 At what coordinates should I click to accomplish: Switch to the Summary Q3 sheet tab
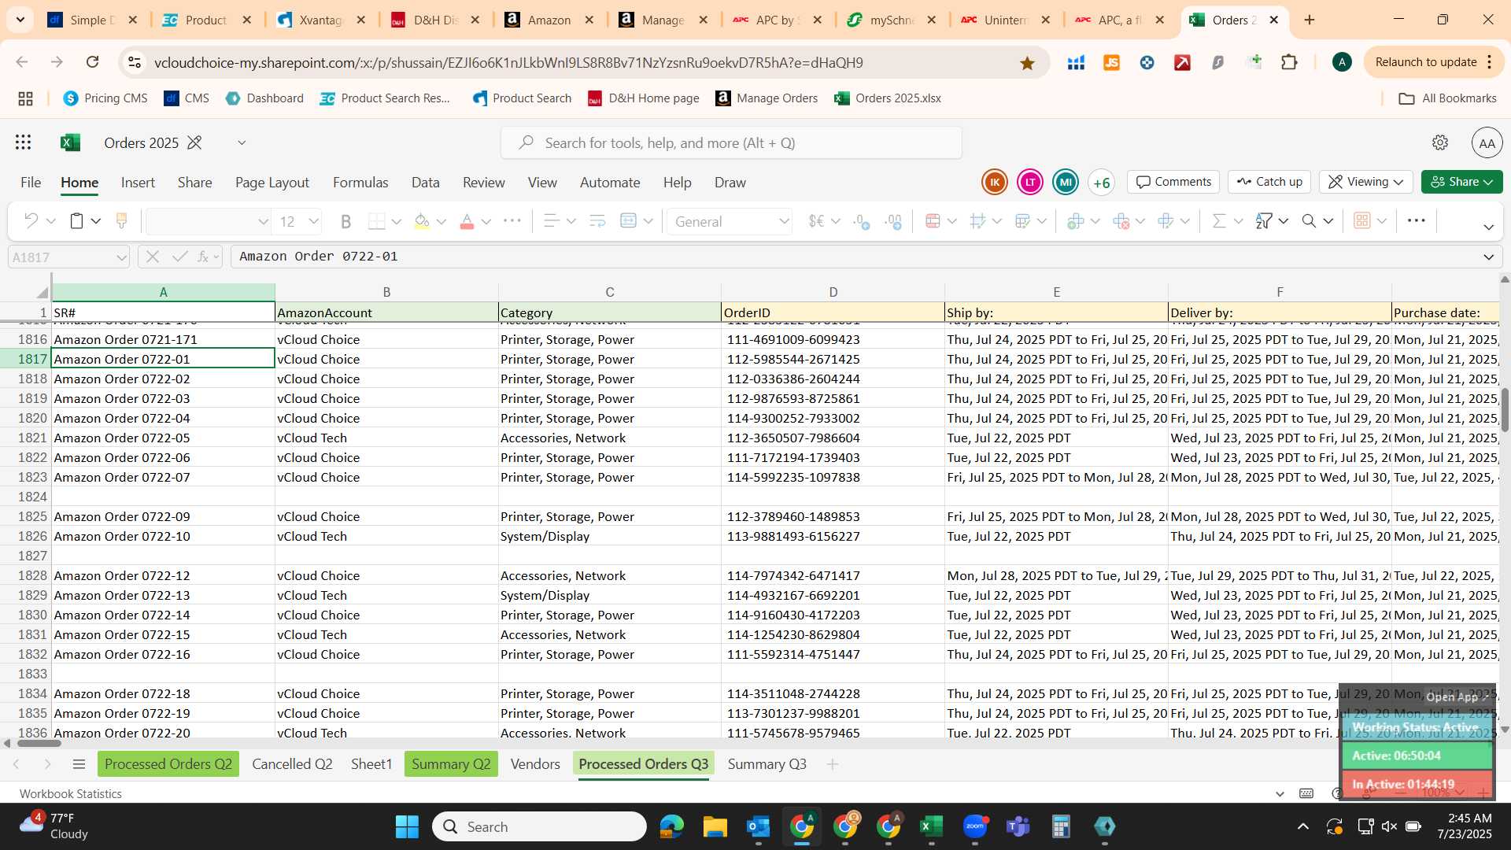(x=767, y=763)
